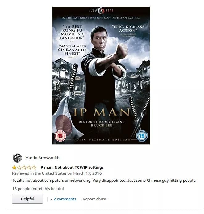Click Martin Arrowsmith's profile avatar
The image size is (204, 214).
(17, 158)
